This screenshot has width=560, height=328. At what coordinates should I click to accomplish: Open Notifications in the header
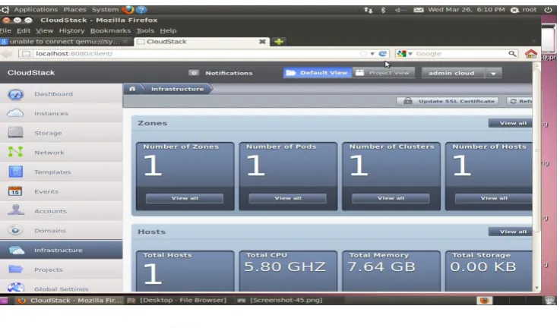(x=220, y=73)
